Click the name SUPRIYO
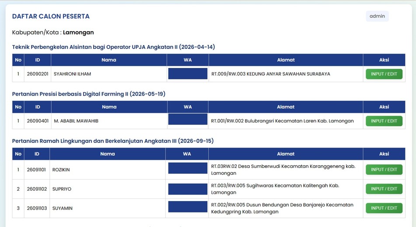 click(62, 189)
